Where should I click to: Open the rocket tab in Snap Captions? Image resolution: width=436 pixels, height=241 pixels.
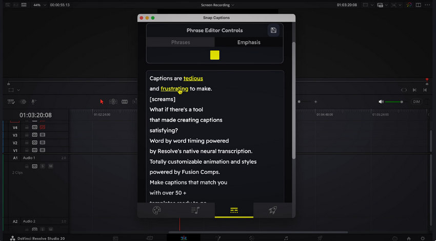[272, 210]
